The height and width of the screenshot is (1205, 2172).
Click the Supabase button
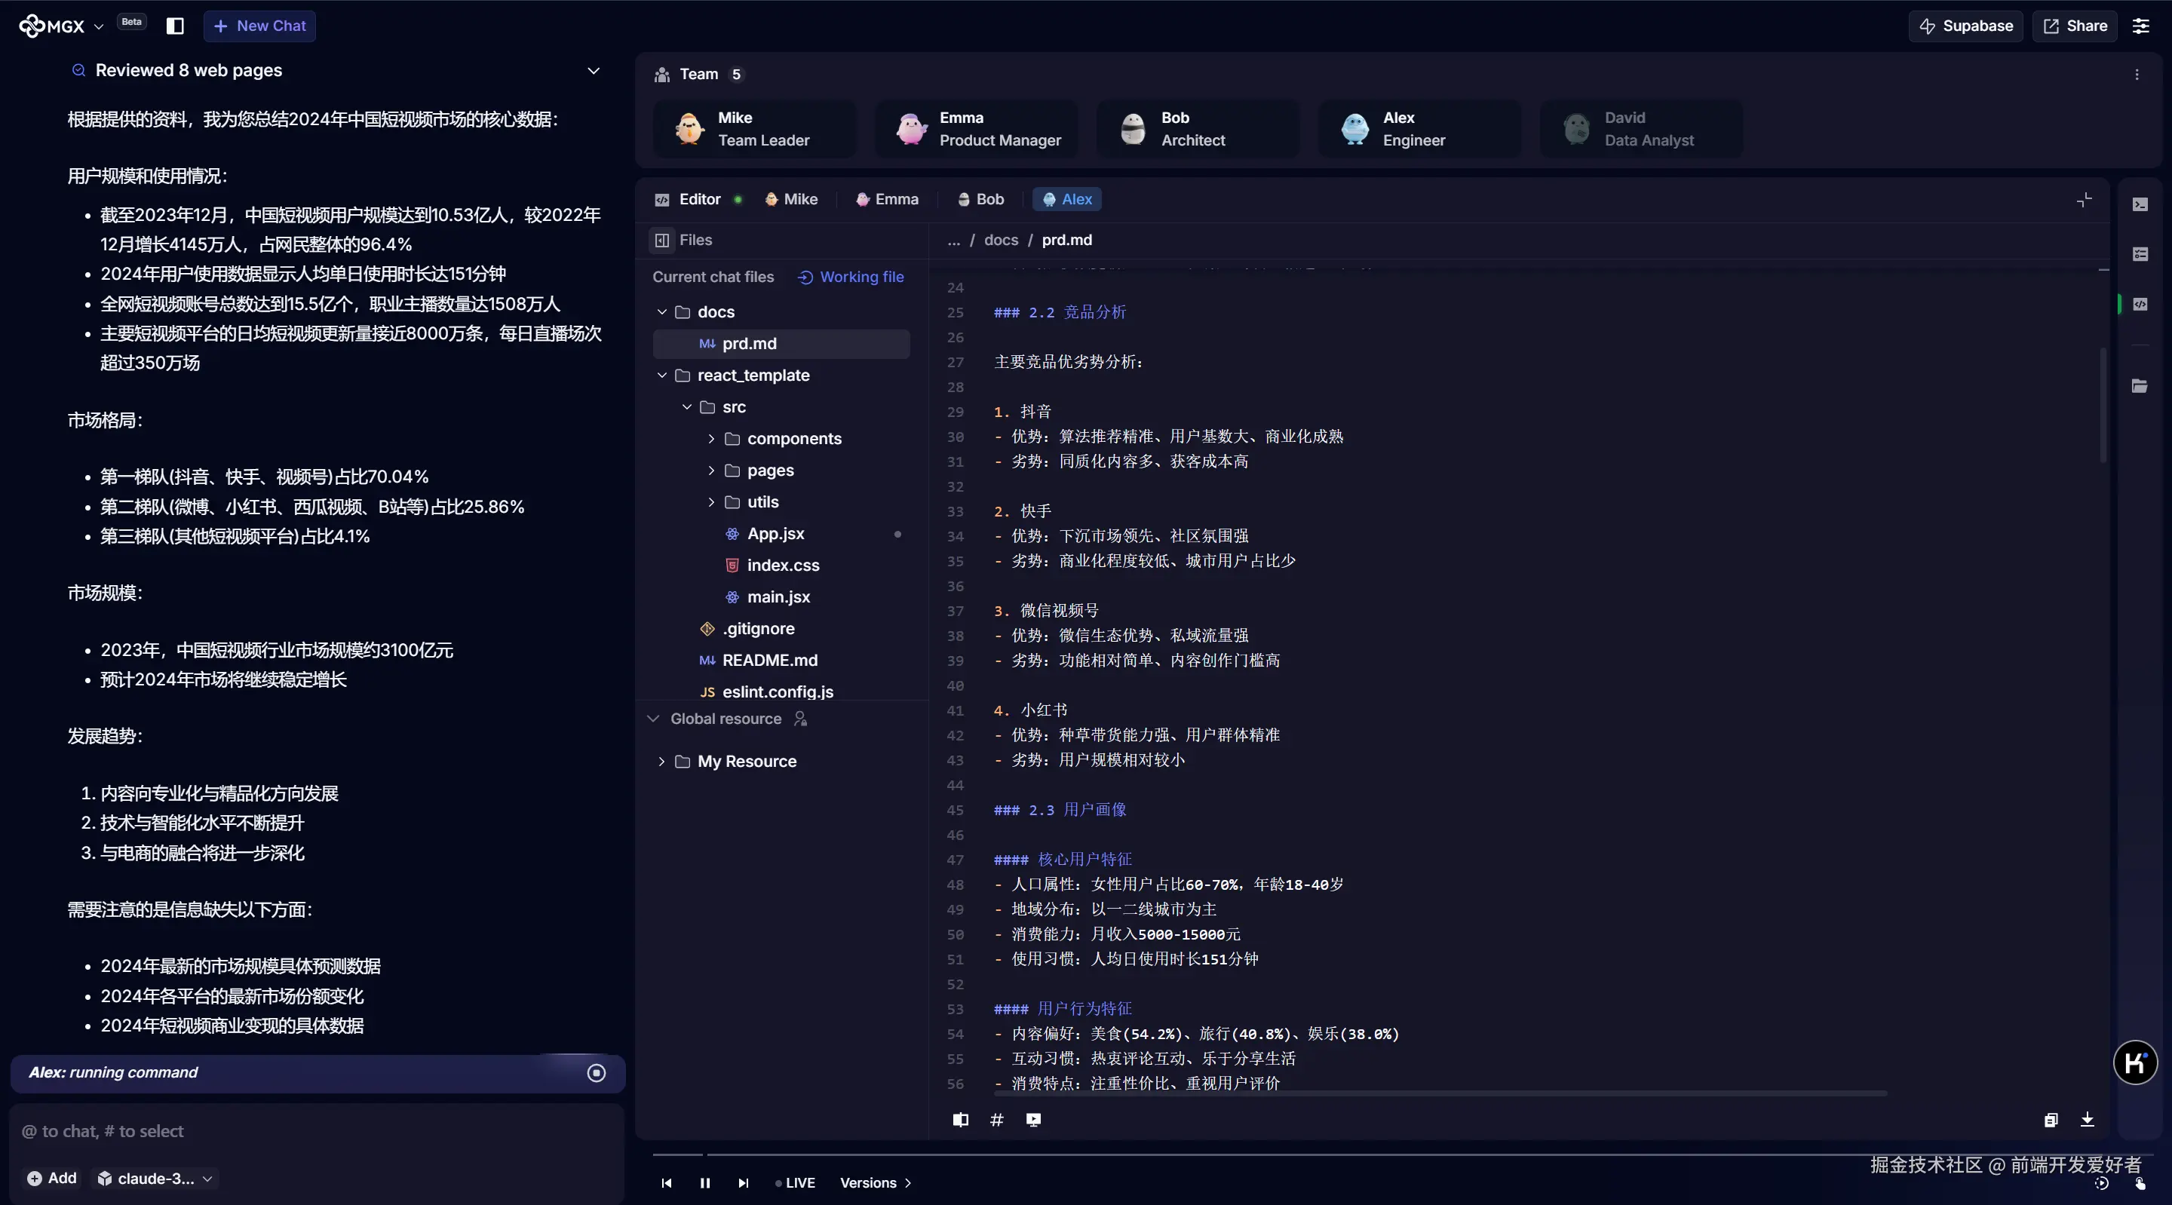pos(1965,26)
